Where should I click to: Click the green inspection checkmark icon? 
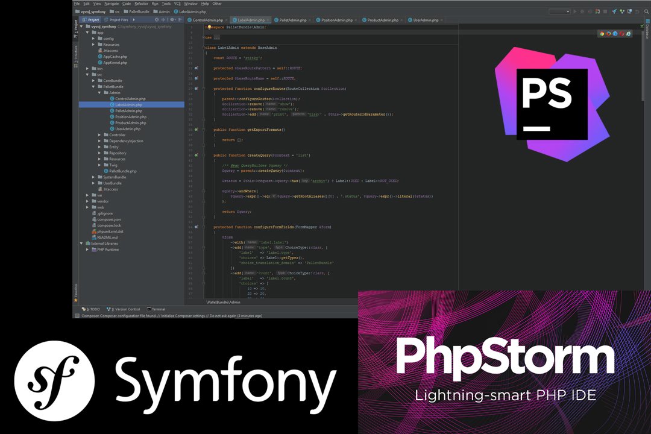[642, 26]
